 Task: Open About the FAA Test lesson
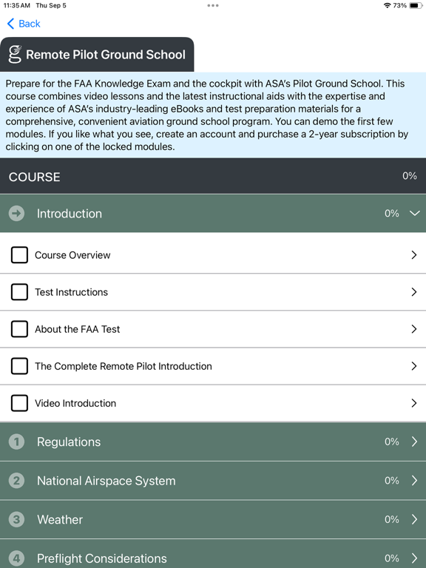click(x=213, y=329)
